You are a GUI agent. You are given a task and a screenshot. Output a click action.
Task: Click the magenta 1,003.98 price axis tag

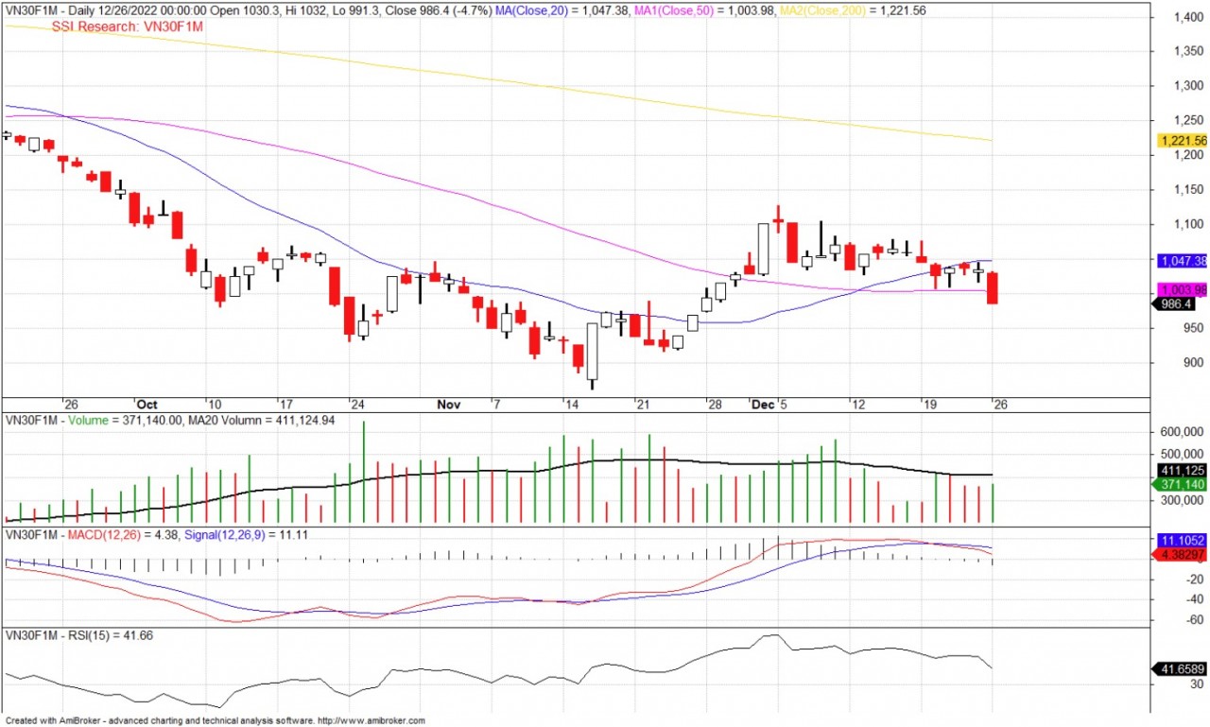click(1182, 290)
